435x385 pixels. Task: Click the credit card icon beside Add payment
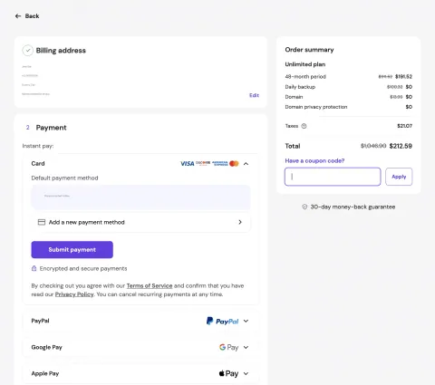(x=42, y=222)
